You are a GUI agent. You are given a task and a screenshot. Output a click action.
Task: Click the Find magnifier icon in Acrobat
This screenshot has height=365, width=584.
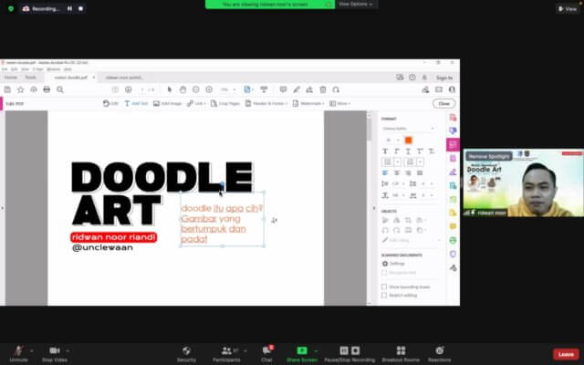(x=60, y=89)
